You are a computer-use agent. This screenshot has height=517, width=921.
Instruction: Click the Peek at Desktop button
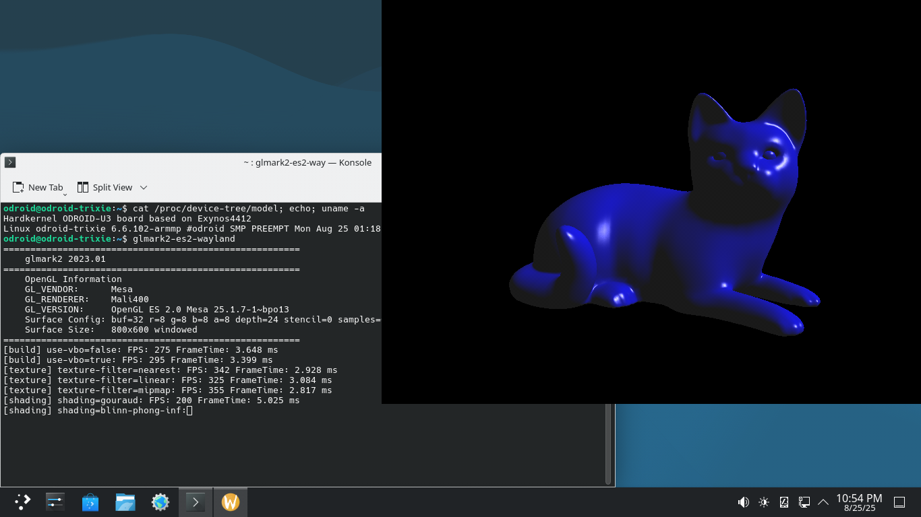(899, 502)
